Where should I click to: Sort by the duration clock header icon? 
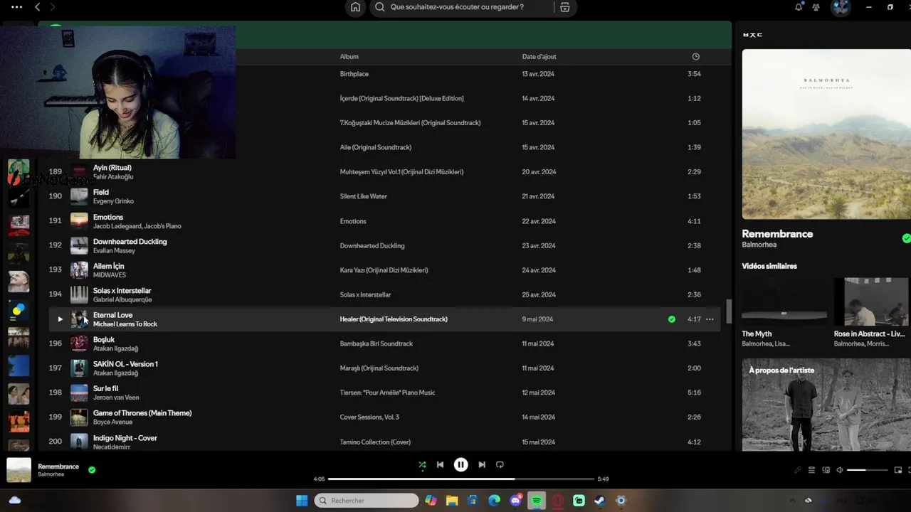tap(695, 57)
